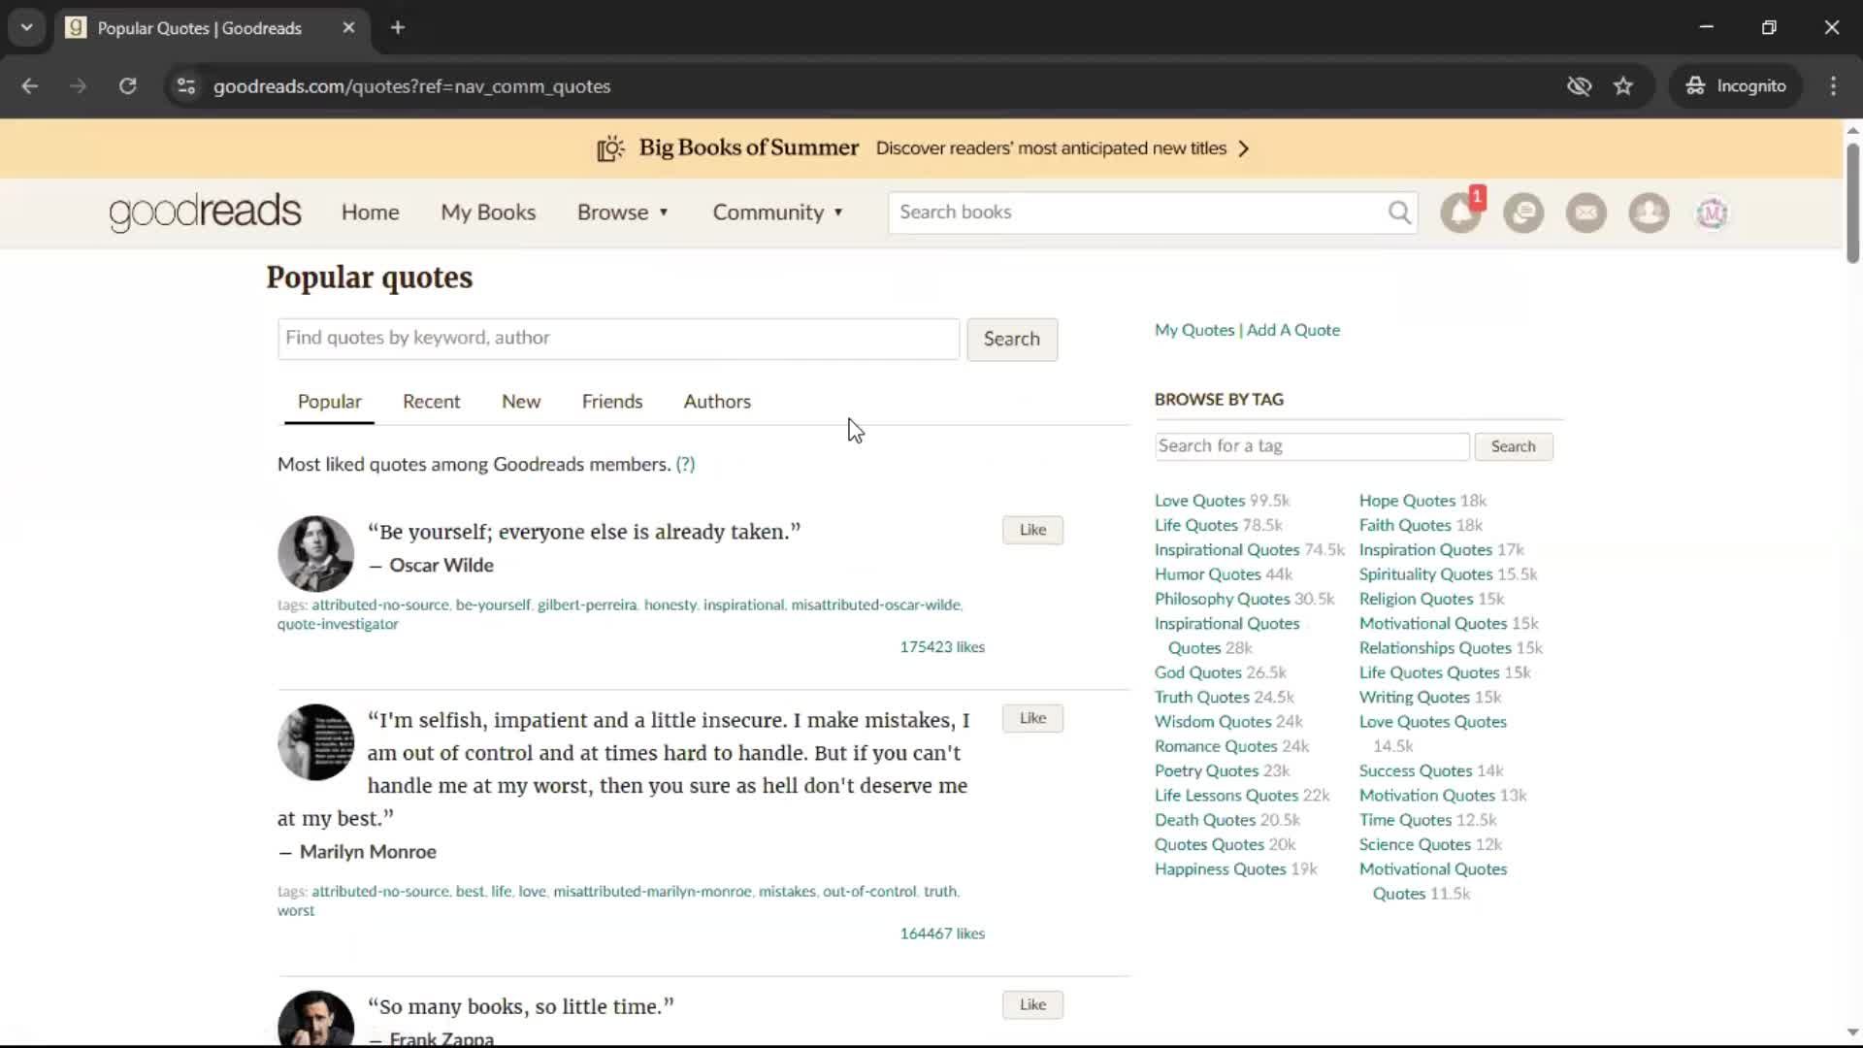Click Search button next to quotes field
Image resolution: width=1863 pixels, height=1048 pixels.
pyautogui.click(x=1012, y=339)
